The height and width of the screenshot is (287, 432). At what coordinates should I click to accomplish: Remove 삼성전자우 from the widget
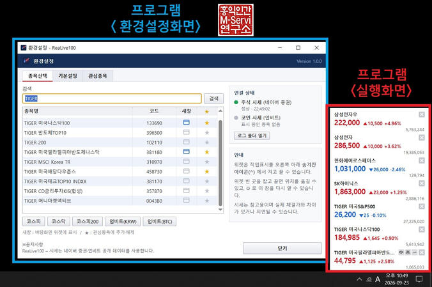pos(422,114)
